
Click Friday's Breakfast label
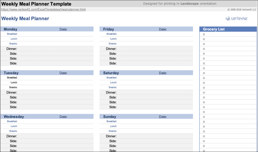pos(112,34)
